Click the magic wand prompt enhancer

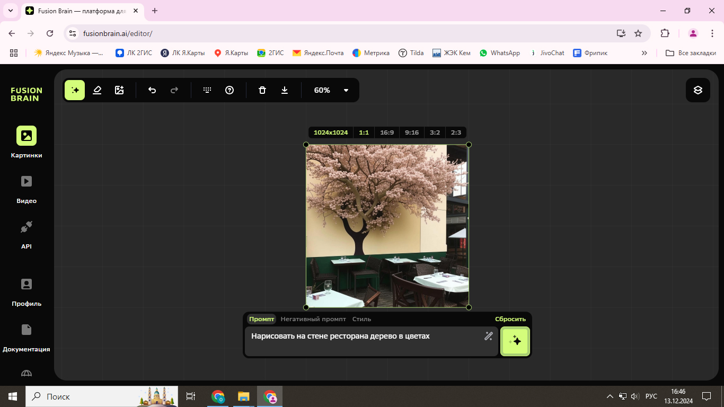pos(489,336)
